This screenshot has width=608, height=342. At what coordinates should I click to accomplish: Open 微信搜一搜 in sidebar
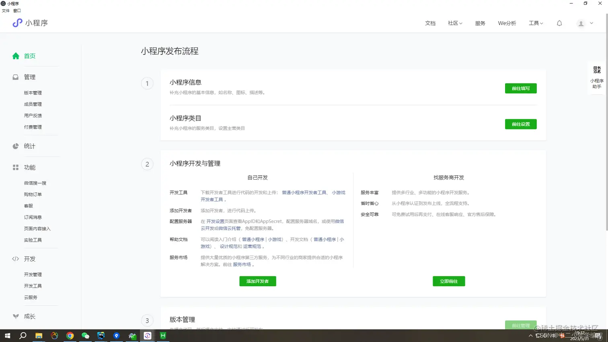(x=35, y=183)
